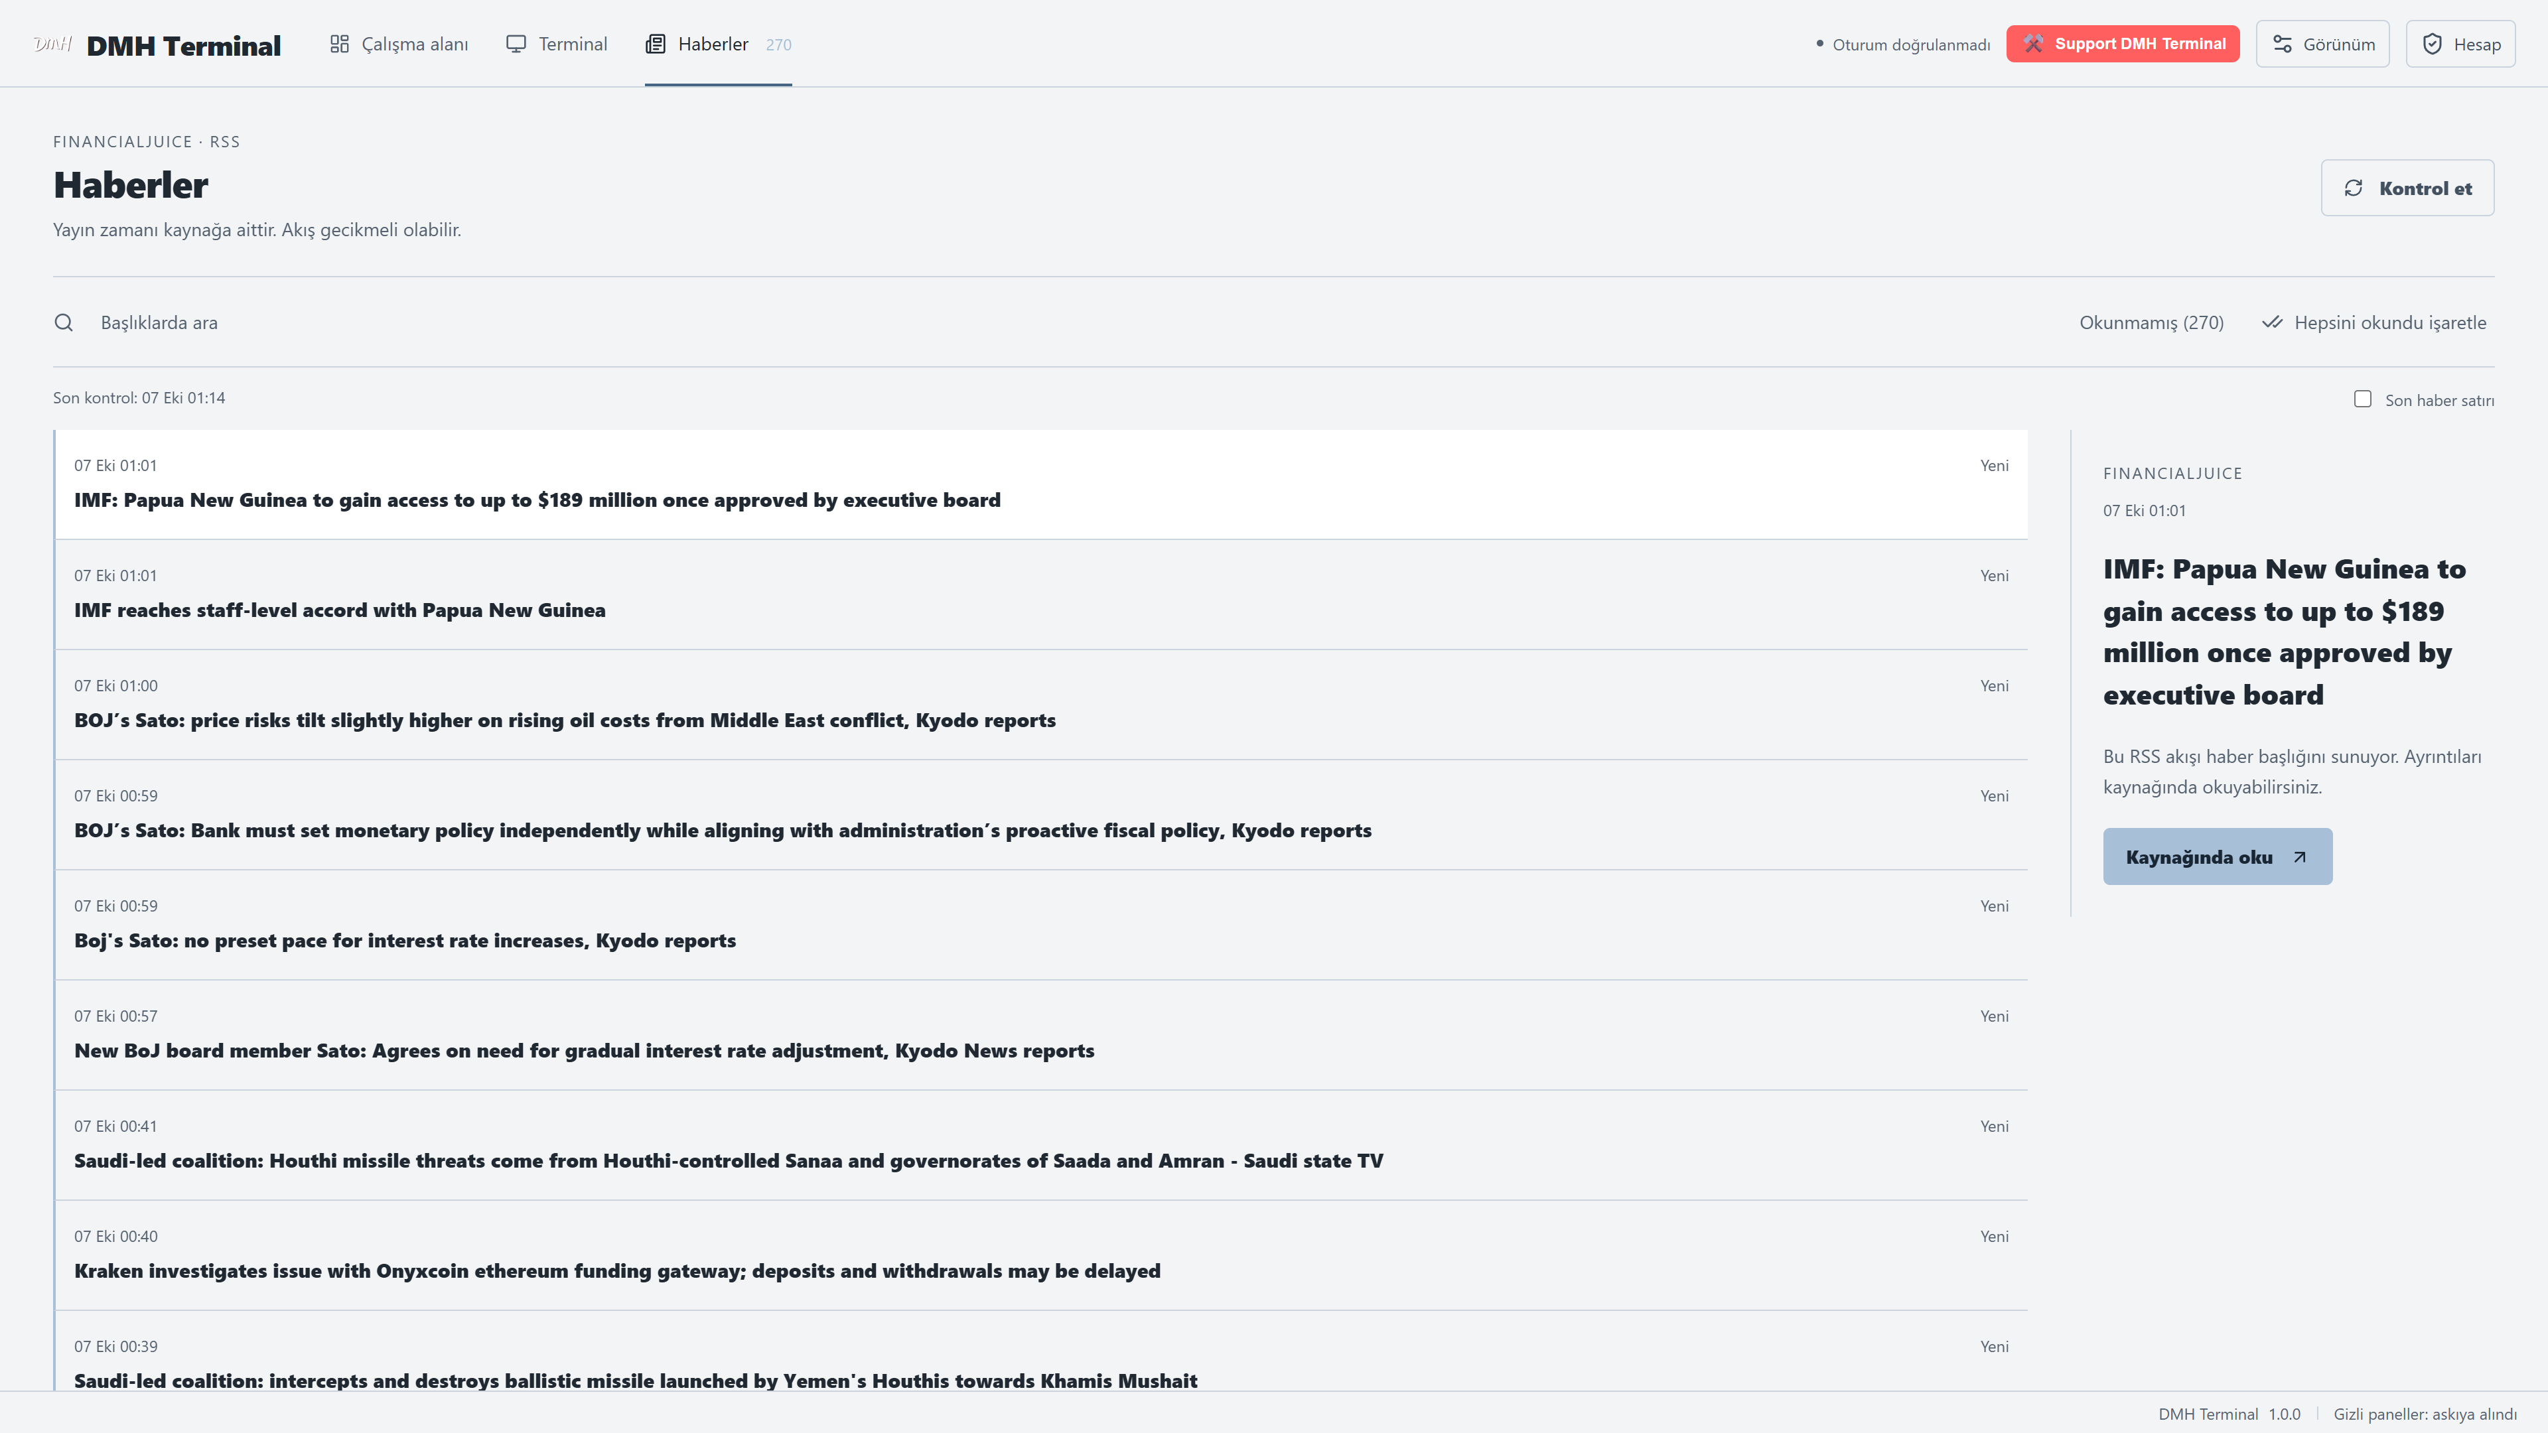Click DMH Terminal 1.0.0 in footer
Viewport: 2548px width, 1433px height.
2229,1414
